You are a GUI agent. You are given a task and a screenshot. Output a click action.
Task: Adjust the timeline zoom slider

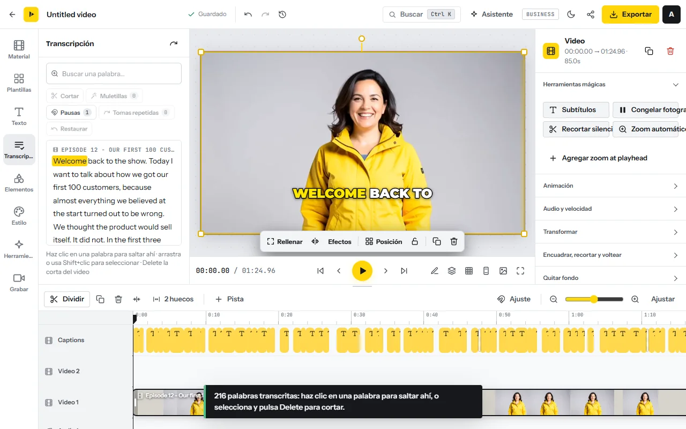coord(594,299)
